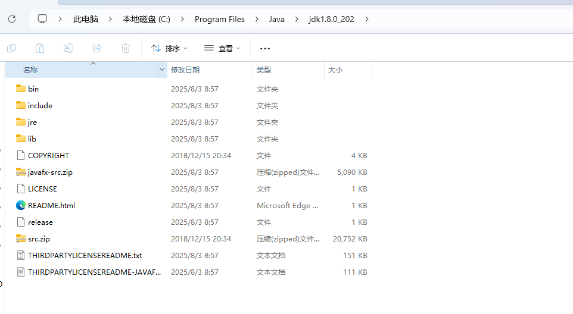Select the LICENSE file name
The width and height of the screenshot is (573, 314).
[42, 189]
